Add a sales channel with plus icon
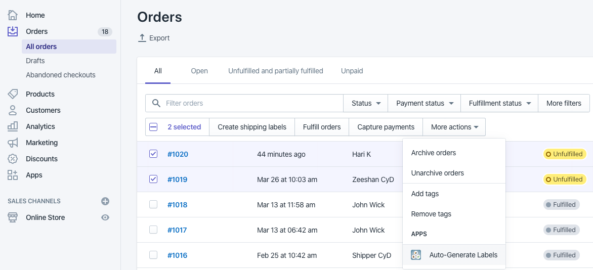This screenshot has height=270, width=593. [105, 201]
